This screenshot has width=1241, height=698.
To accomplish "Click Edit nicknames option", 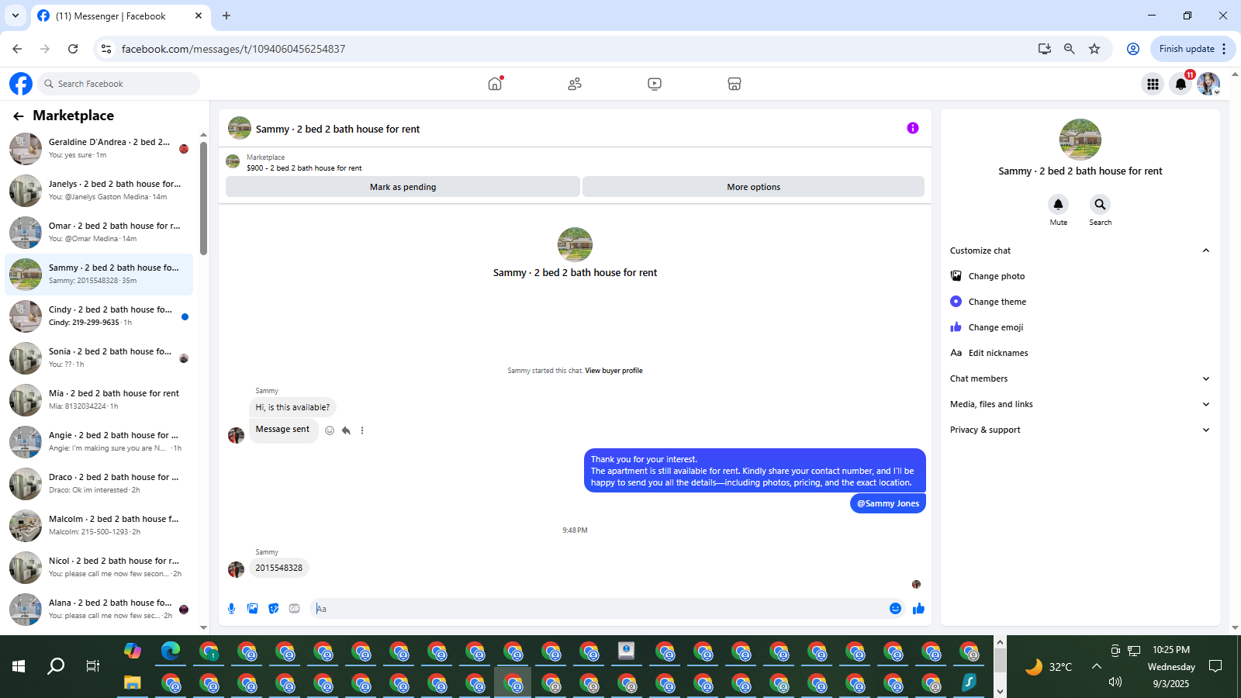I will [1080, 353].
